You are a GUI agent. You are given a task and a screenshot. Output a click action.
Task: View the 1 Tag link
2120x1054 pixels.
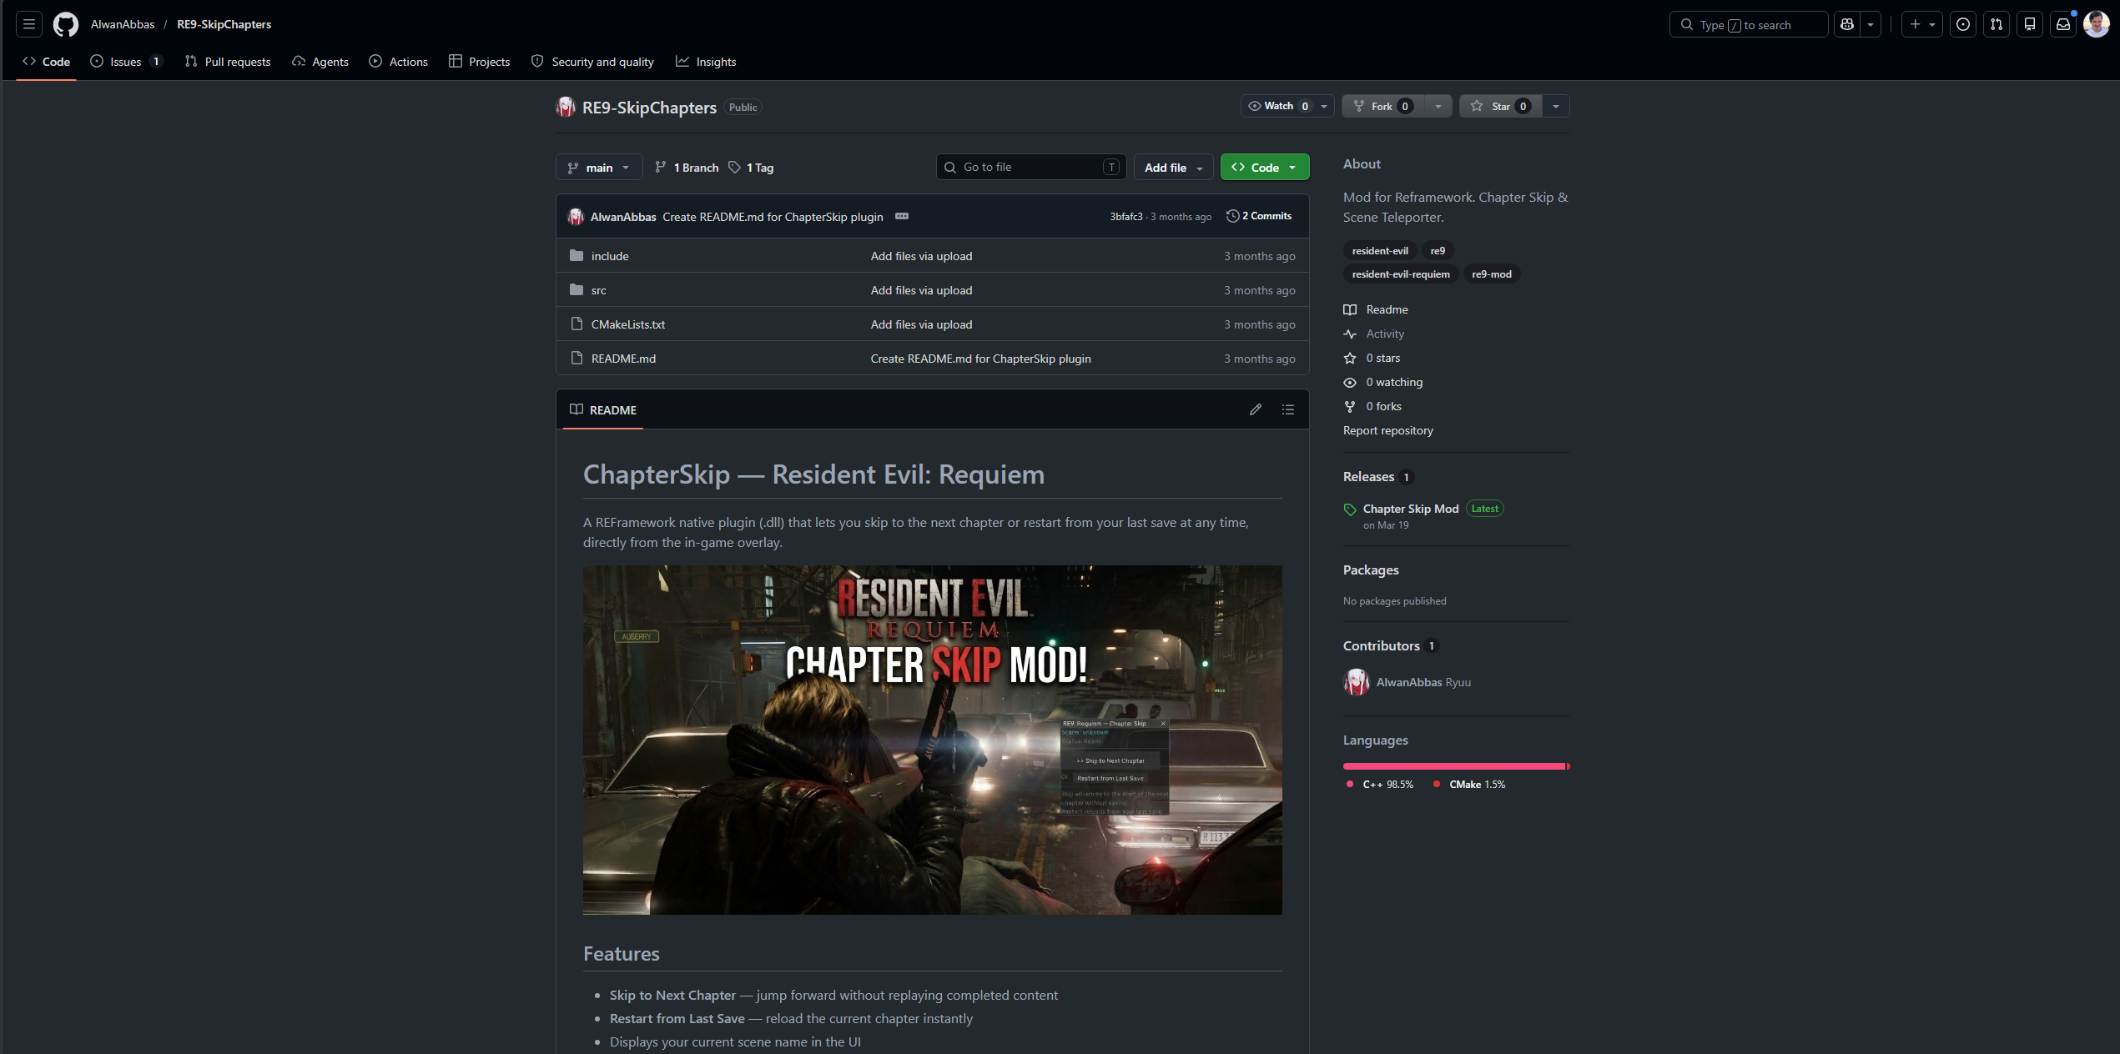pyautogui.click(x=751, y=168)
